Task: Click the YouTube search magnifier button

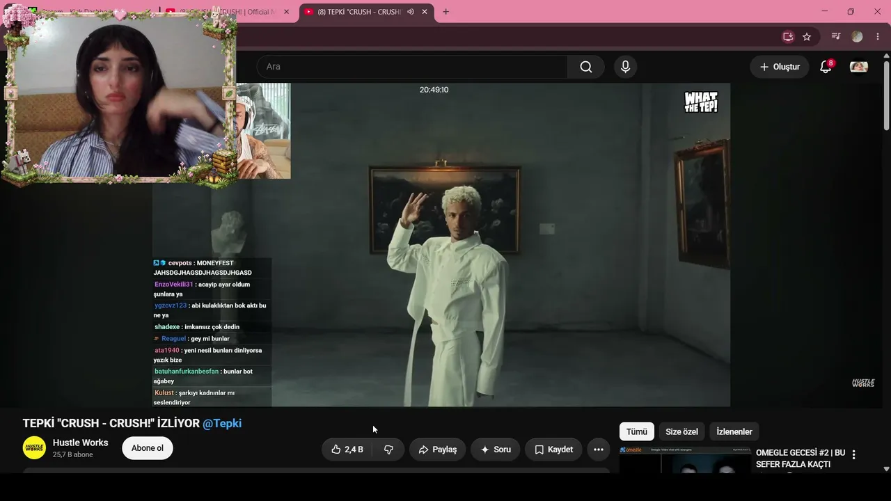Action: 586,67
